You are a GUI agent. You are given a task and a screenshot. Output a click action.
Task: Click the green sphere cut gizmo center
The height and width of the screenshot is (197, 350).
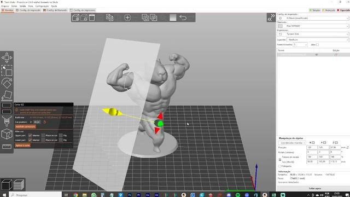160,124
